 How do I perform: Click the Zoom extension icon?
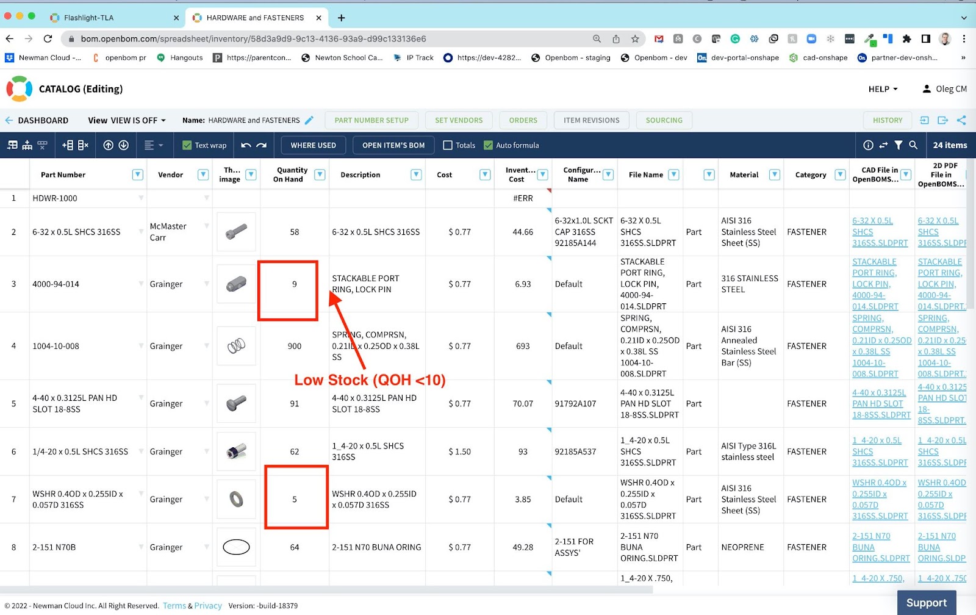coord(811,38)
